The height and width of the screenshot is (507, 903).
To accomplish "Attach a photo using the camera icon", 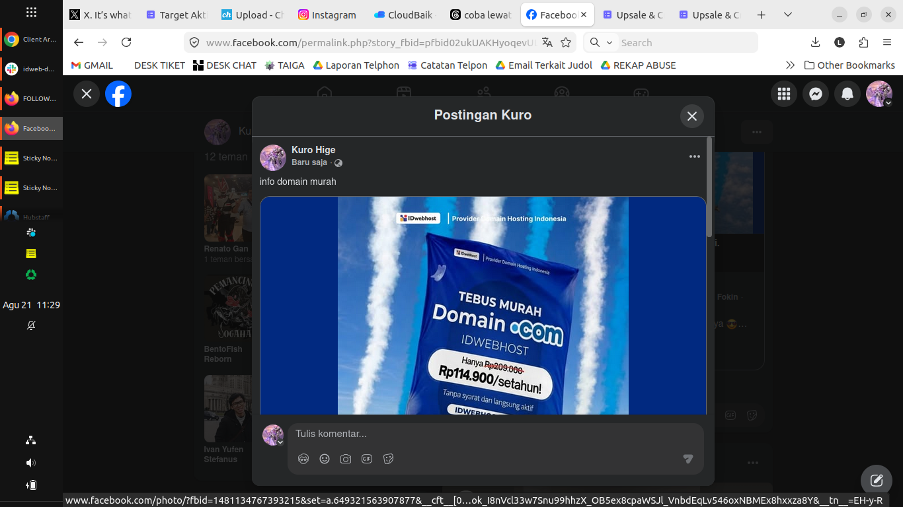I will point(346,459).
